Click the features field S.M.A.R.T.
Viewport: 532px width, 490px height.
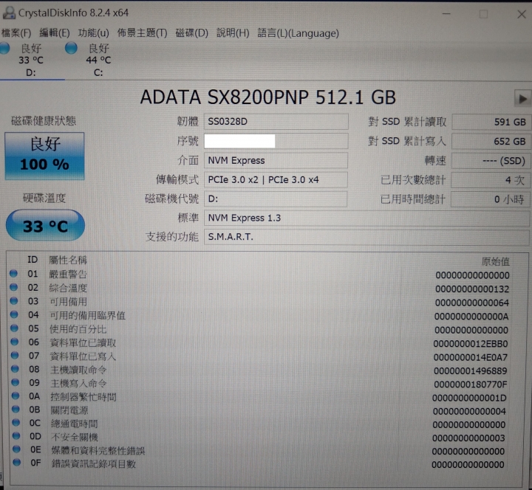(366, 237)
